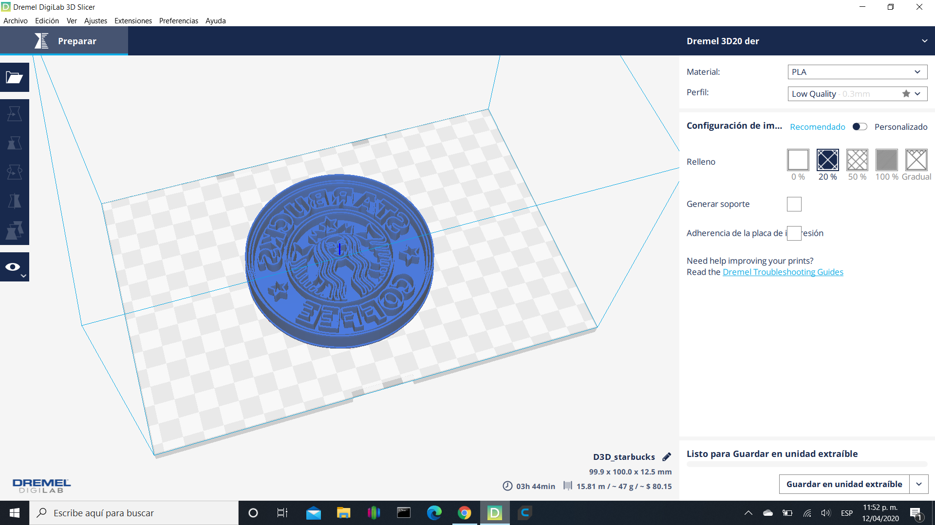This screenshot has height=525, width=935.
Task: Open the Material PLA dropdown
Action: (857, 72)
